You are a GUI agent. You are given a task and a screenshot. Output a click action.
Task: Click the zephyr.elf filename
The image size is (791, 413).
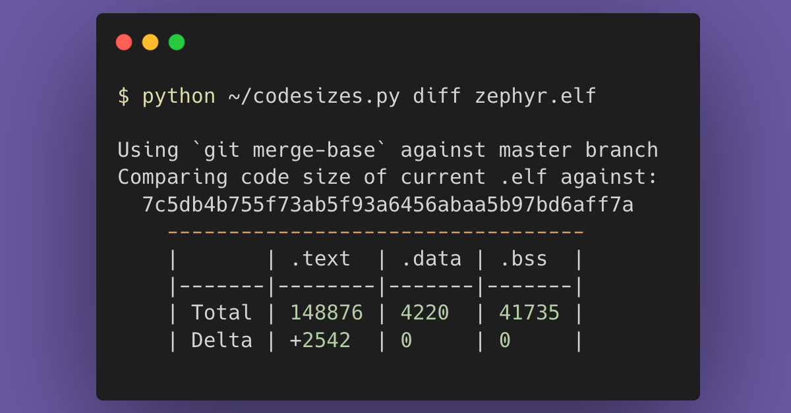pos(535,97)
